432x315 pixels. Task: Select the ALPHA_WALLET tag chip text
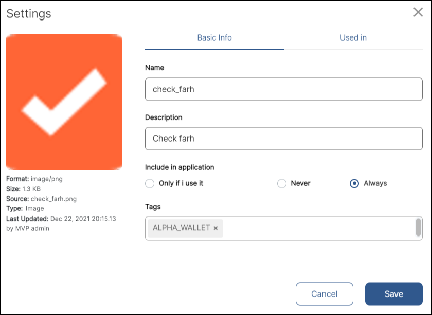click(x=181, y=228)
